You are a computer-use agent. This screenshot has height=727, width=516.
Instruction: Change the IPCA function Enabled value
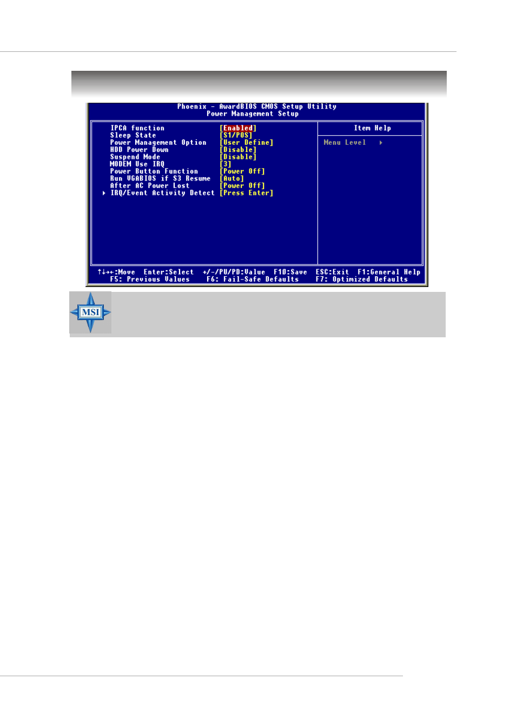238,128
